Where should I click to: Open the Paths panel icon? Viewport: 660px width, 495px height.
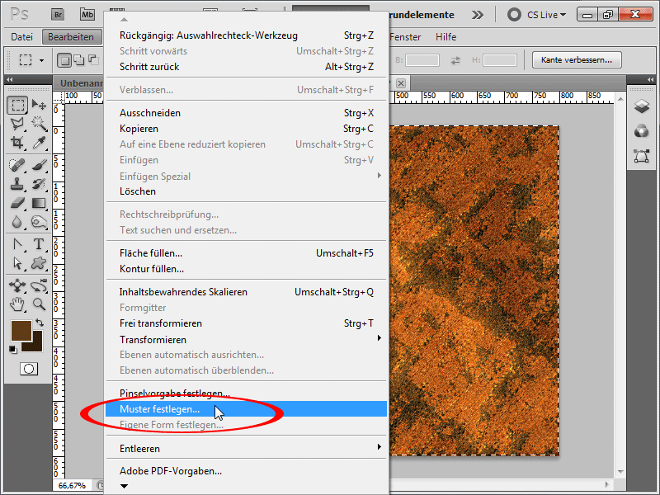(x=642, y=156)
